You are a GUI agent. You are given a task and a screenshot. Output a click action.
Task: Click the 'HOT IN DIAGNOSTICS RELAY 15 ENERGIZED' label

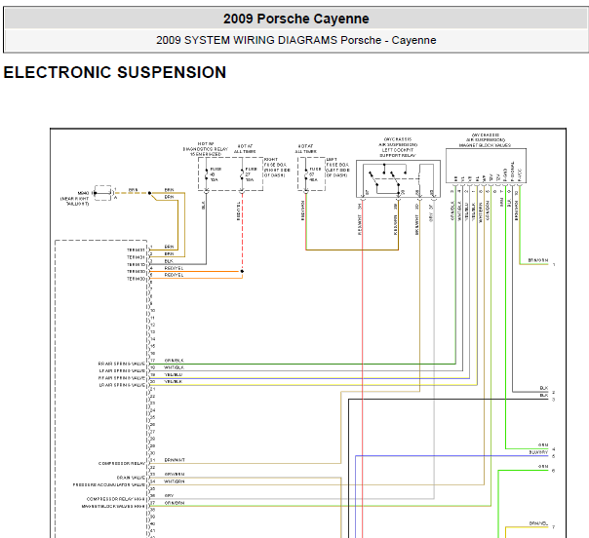click(x=206, y=149)
